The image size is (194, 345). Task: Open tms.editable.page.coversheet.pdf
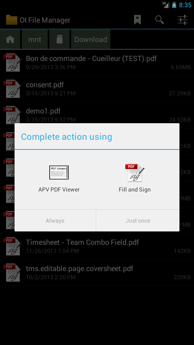(x=97, y=273)
